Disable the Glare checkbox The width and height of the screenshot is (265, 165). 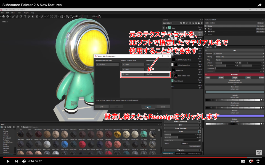(x=199, y=132)
